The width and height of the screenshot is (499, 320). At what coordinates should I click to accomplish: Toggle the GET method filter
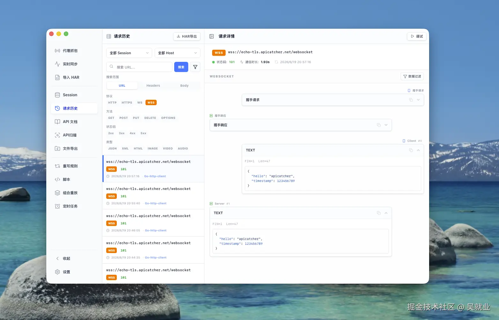(x=111, y=118)
